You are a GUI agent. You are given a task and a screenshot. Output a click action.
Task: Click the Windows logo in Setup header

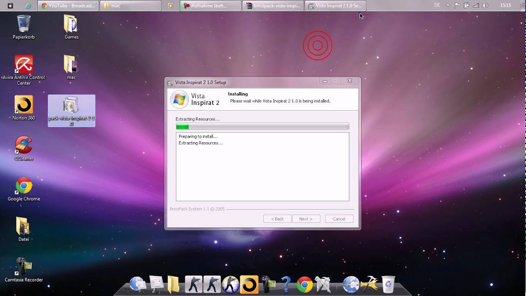(x=180, y=99)
